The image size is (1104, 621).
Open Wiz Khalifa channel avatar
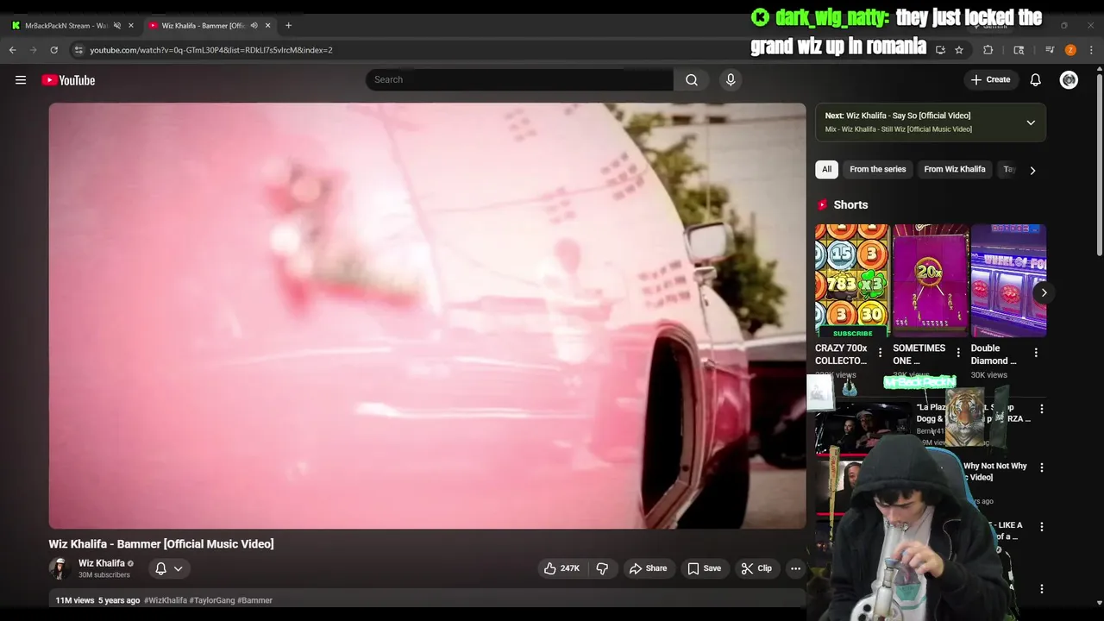click(x=60, y=568)
